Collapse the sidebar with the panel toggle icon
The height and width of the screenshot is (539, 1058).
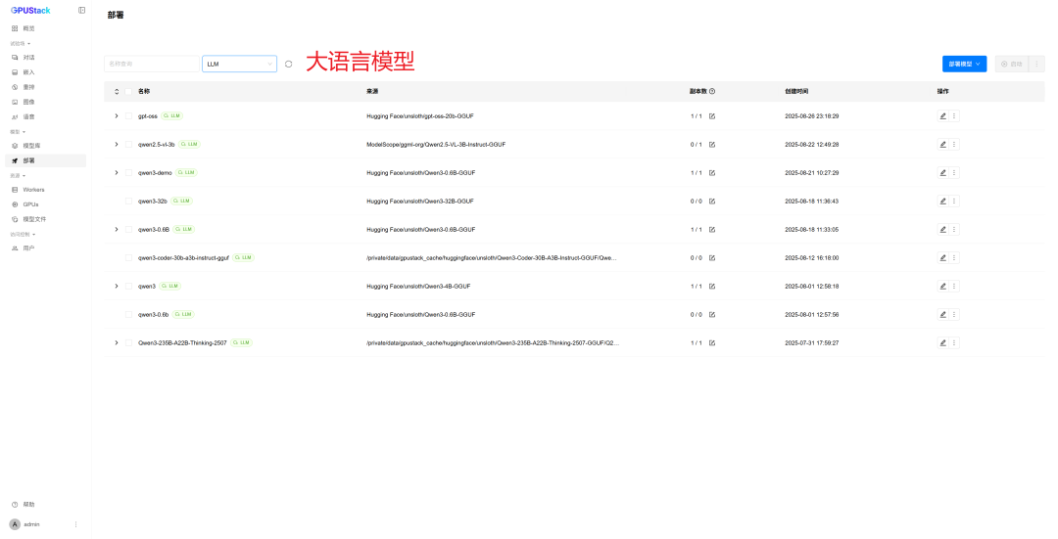[81, 10]
